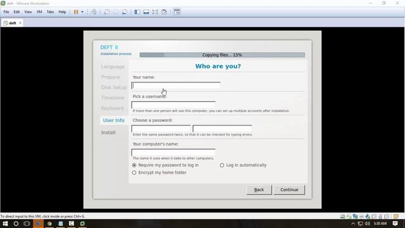Image resolution: width=405 pixels, height=228 pixels.
Task: Take a snapshot of this VM
Action: [x=107, y=12]
